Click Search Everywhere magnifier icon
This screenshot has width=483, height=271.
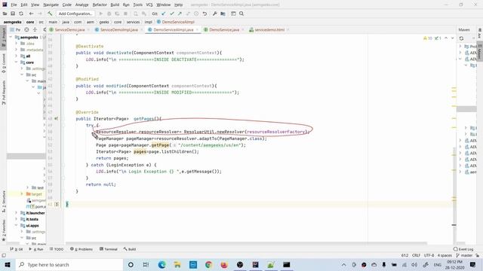pyautogui.click(x=241, y=14)
